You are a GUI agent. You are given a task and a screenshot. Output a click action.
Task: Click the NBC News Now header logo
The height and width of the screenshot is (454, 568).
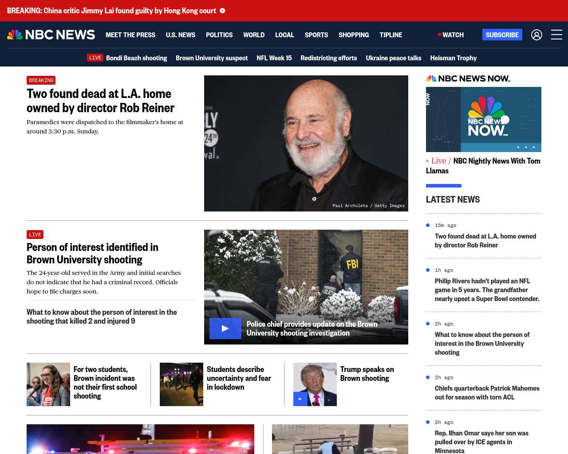tap(468, 78)
